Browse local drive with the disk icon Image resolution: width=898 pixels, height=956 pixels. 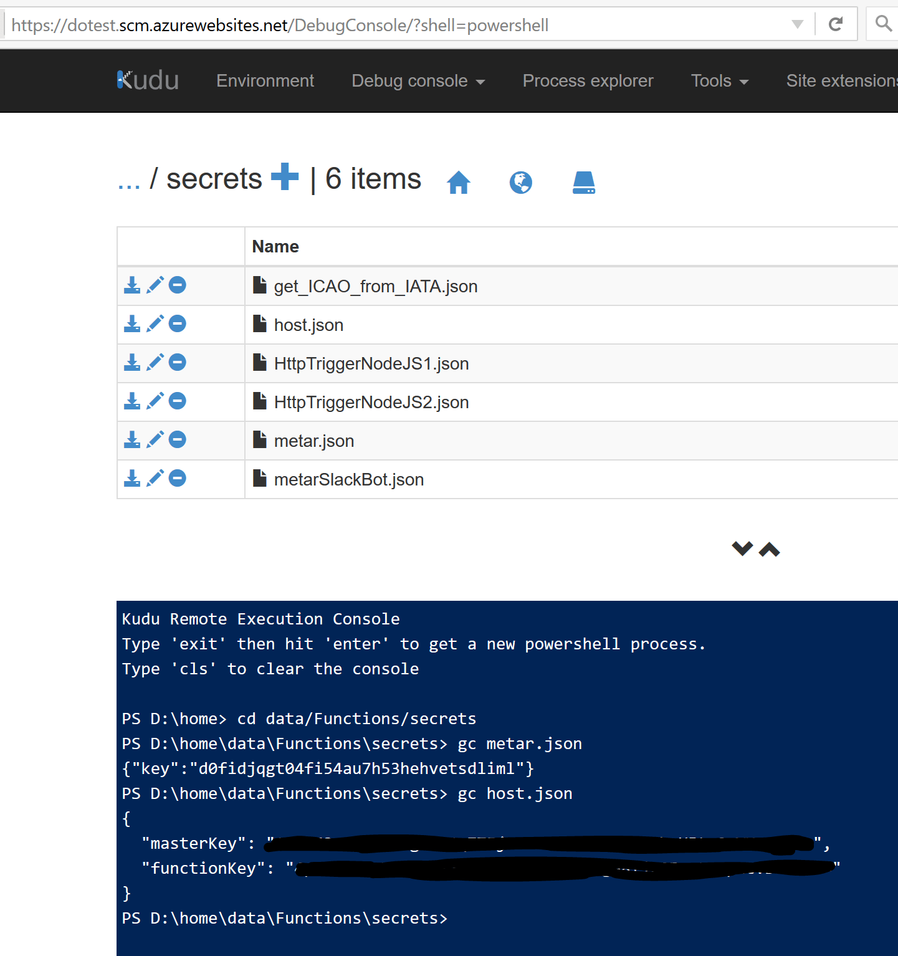[583, 182]
